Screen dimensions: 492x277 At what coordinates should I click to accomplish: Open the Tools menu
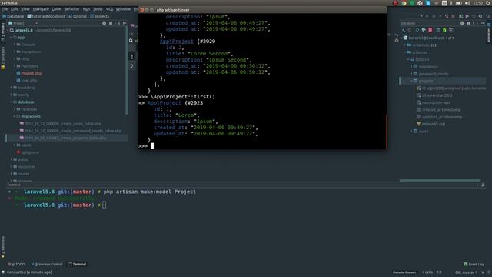[x=98, y=9]
